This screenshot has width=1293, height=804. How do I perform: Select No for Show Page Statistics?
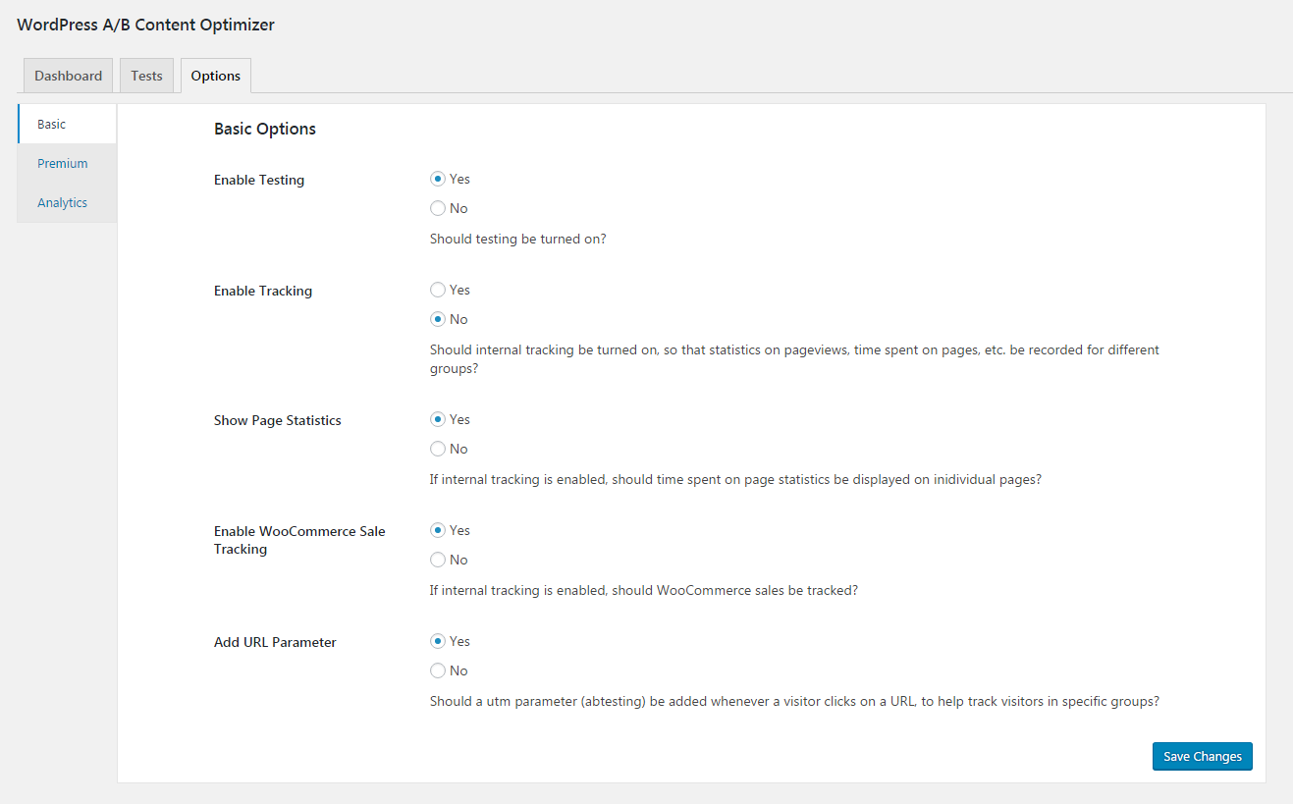(x=438, y=449)
